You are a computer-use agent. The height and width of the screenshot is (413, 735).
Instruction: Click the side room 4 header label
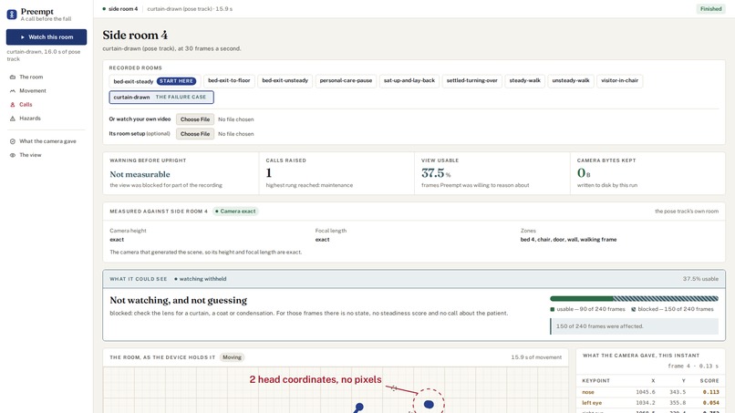click(x=123, y=9)
